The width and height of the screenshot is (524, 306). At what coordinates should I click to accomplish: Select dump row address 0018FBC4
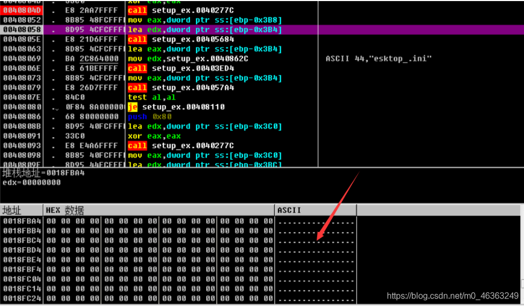click(x=22, y=241)
